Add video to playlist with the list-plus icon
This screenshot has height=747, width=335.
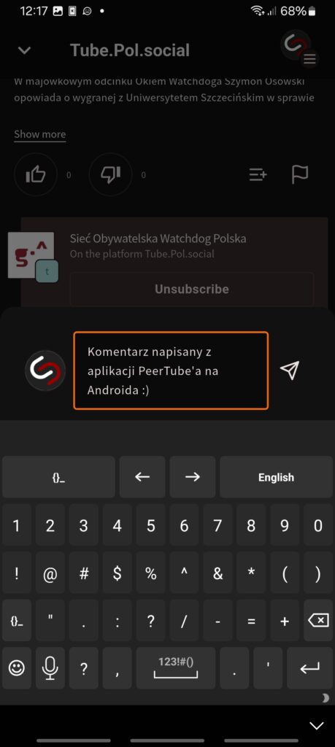(258, 175)
